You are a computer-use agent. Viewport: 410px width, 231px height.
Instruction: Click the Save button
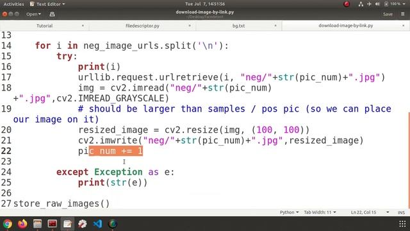pos(388,14)
